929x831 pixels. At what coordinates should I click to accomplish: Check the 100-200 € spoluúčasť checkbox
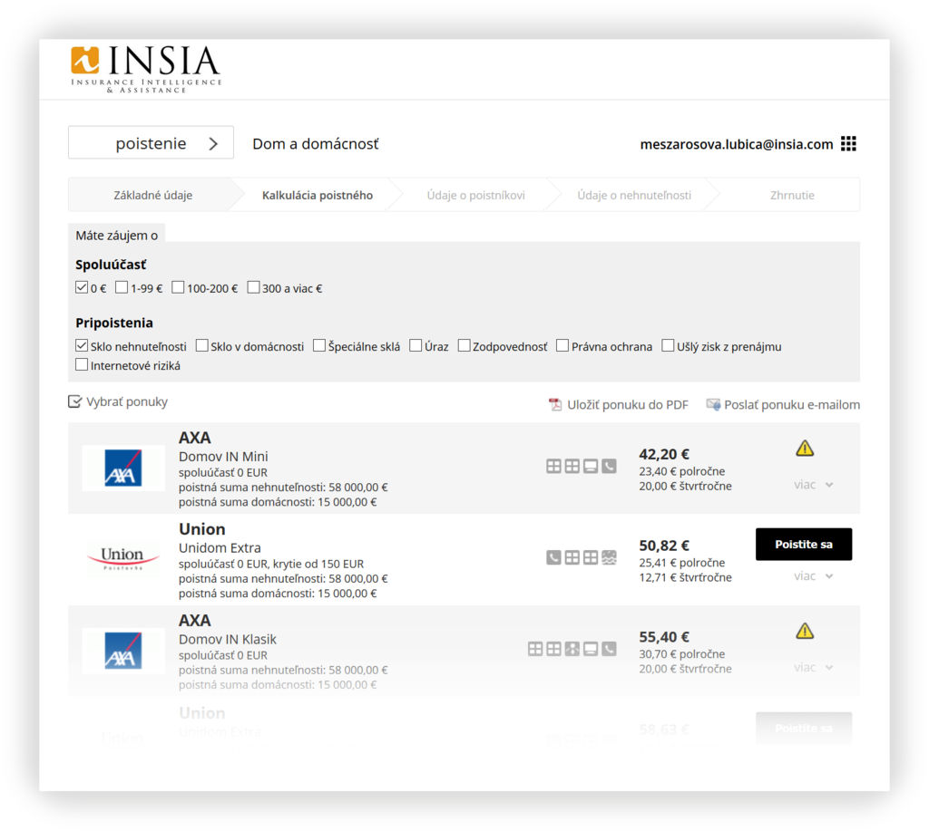(x=178, y=287)
